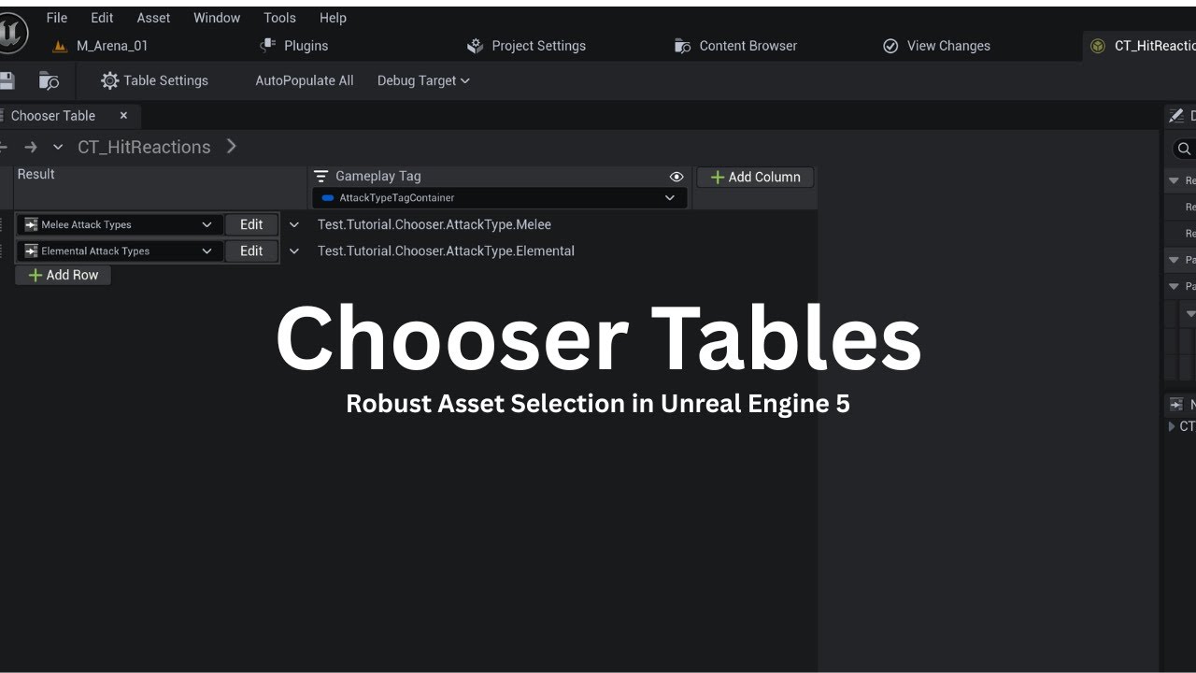The height and width of the screenshot is (673, 1196).
Task: Open the Melee Attack Types result dropdown
Action: pyautogui.click(x=120, y=224)
